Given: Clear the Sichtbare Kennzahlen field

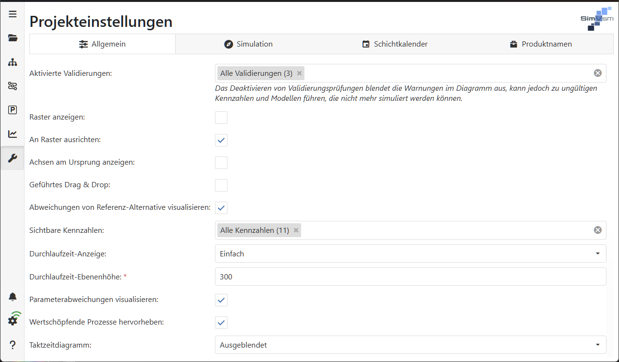Looking at the screenshot, I should point(598,230).
